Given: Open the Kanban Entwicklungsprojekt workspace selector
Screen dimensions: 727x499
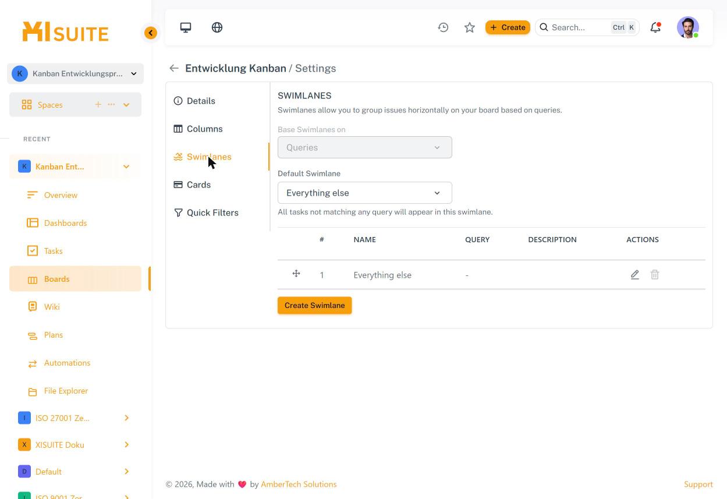Looking at the screenshot, I should point(76,73).
